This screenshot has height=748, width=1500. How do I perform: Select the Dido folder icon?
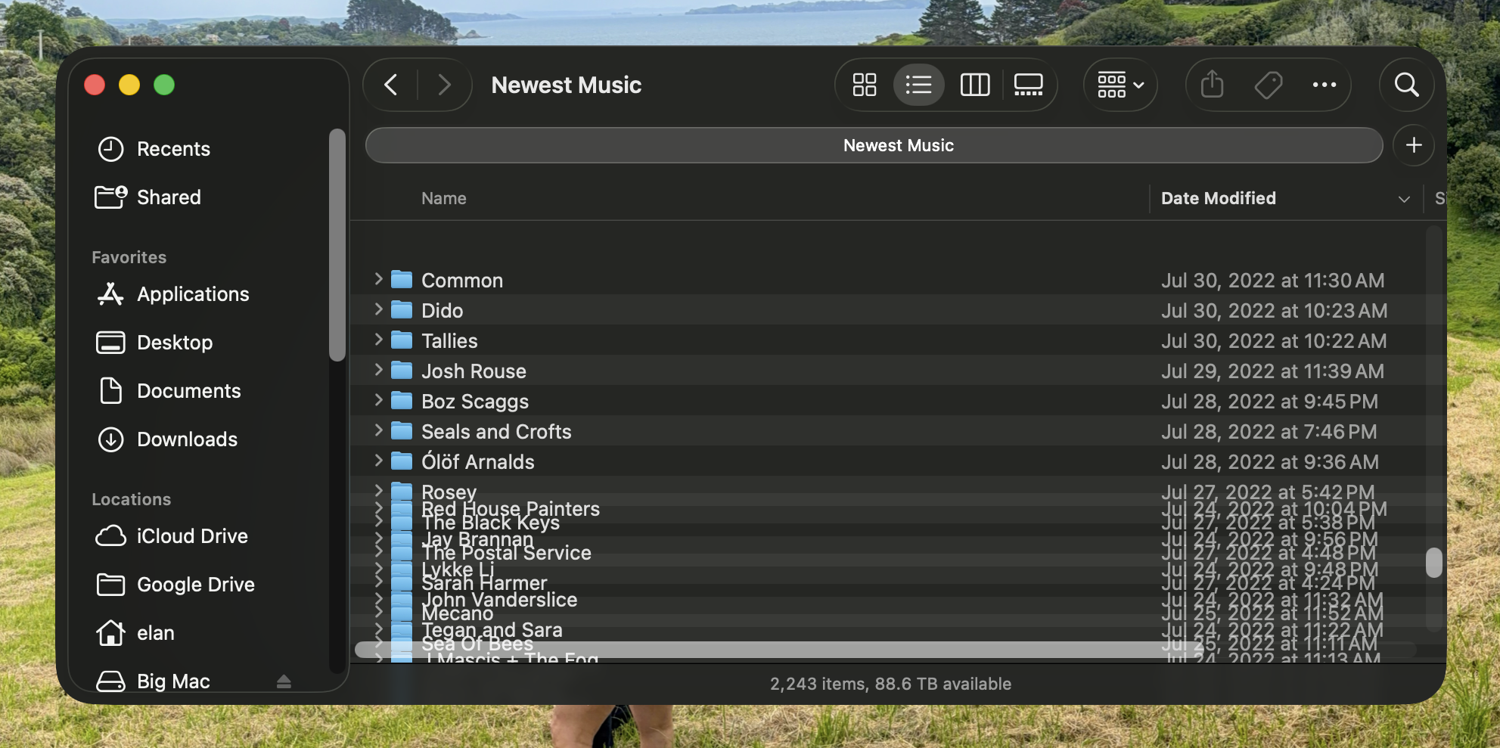(x=402, y=310)
